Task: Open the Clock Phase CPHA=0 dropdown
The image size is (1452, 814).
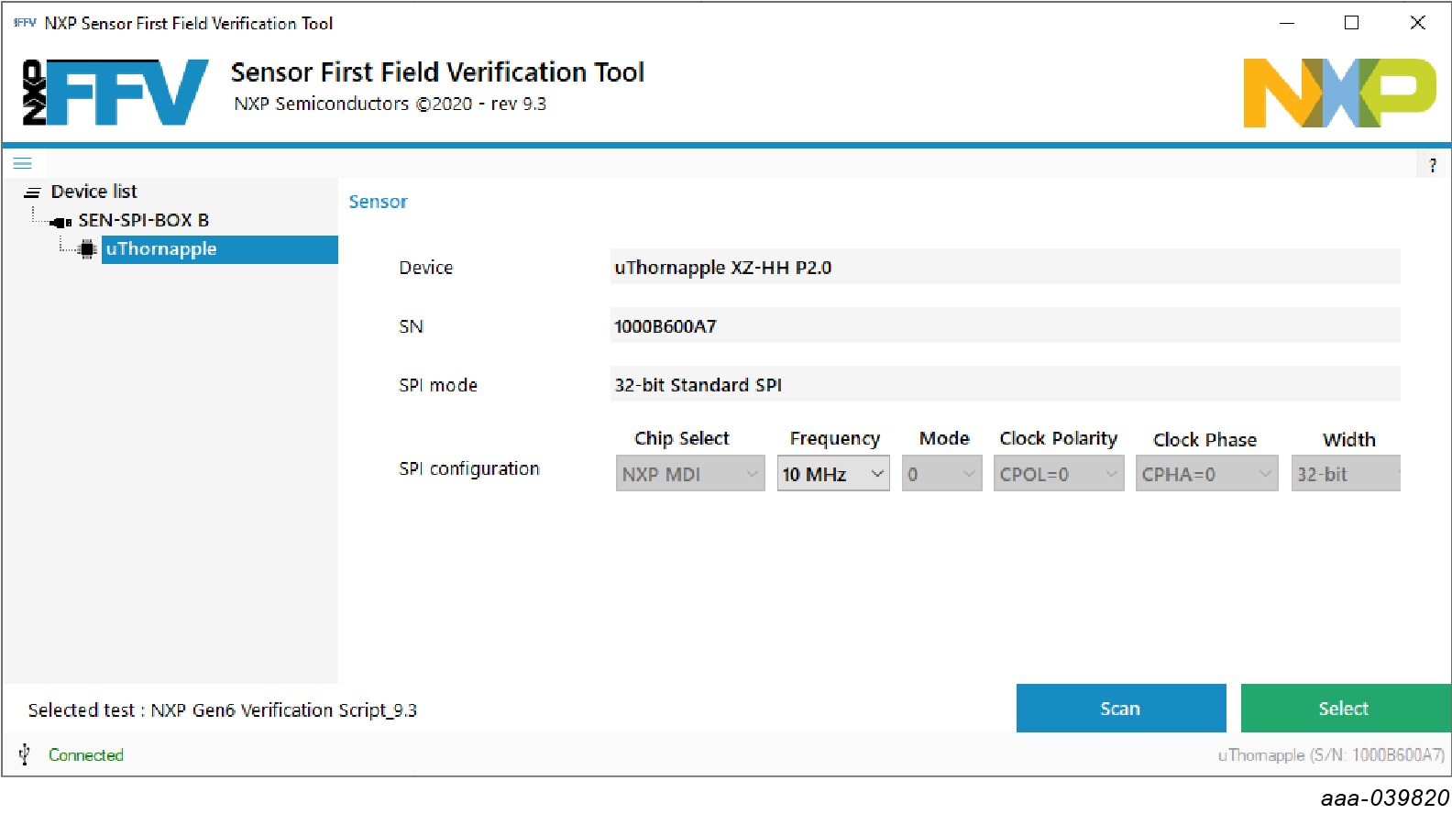Action: tap(1205, 474)
